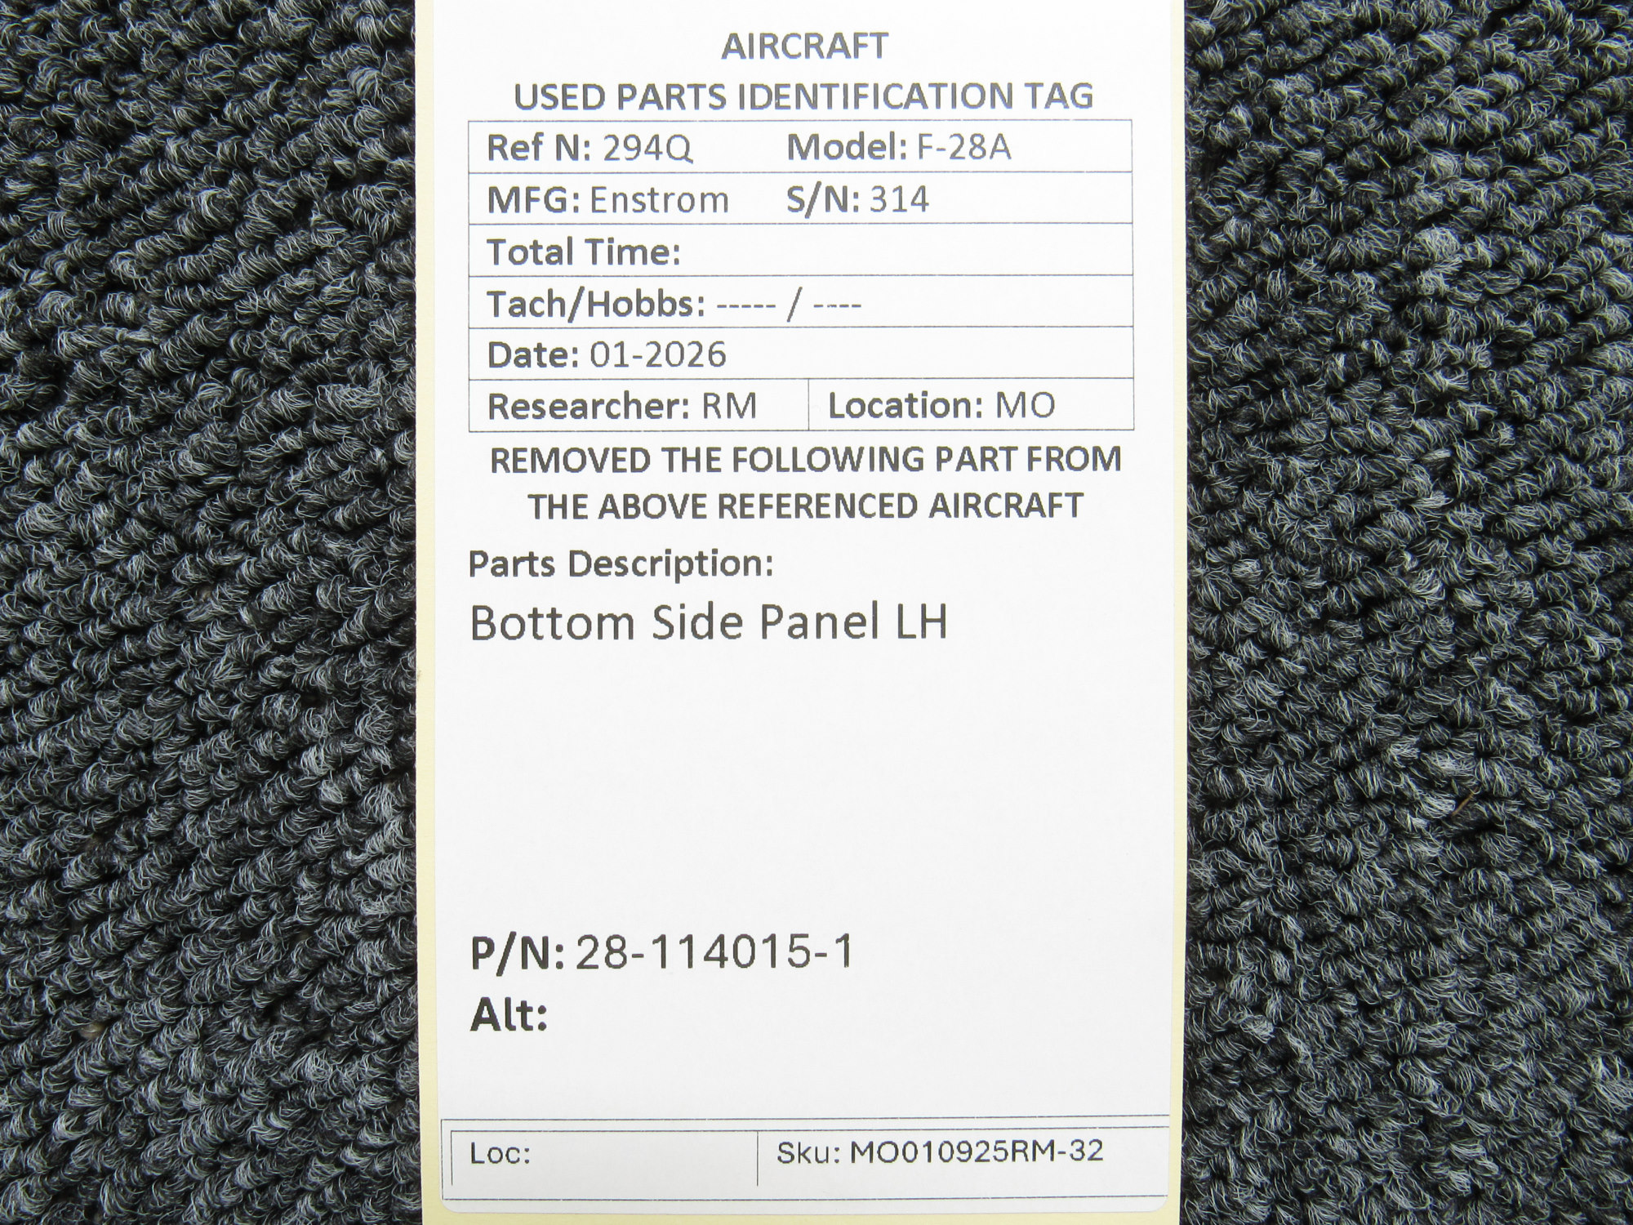The width and height of the screenshot is (1633, 1225).
Task: Click the Location value MO
Action: point(1025,406)
